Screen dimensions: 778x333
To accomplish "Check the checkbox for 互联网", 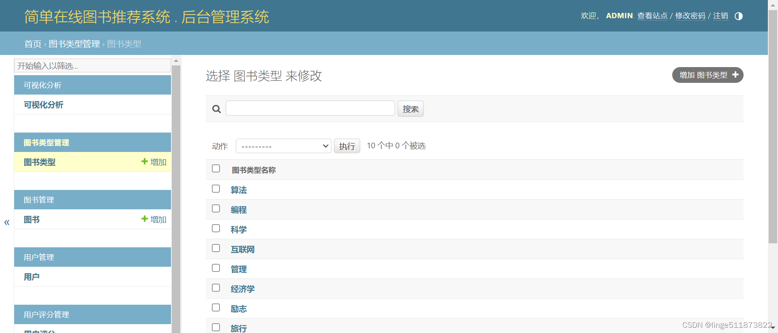I will click(x=216, y=248).
